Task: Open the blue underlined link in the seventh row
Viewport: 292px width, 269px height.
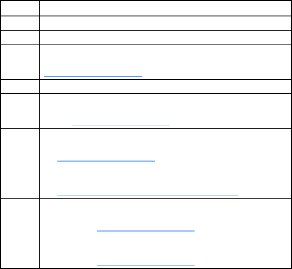Action: [x=106, y=160]
